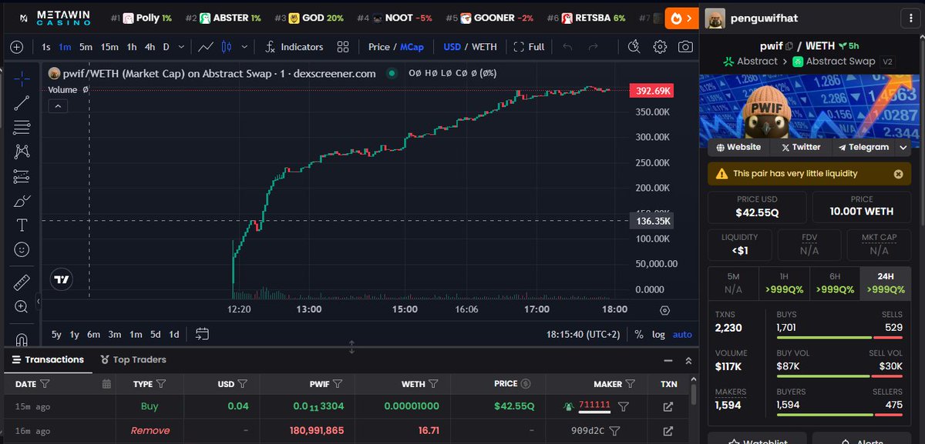Select the text annotation tool
Viewport: 925px width, 444px height.
click(22, 225)
